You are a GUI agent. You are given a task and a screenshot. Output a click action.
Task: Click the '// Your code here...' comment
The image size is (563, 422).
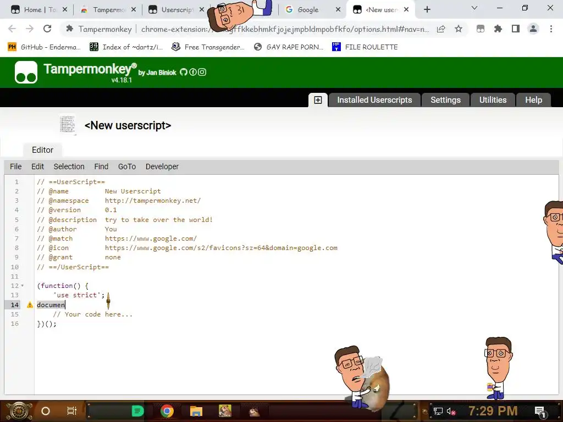[x=92, y=314]
